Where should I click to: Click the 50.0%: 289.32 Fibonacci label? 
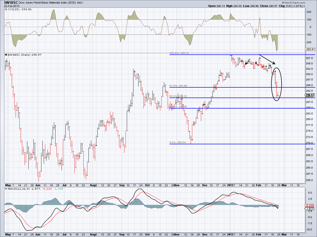pyautogui.click(x=178, y=96)
